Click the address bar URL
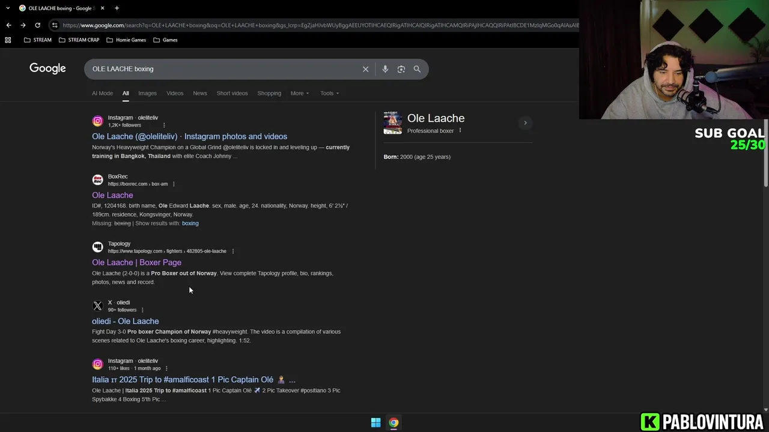 click(x=320, y=25)
